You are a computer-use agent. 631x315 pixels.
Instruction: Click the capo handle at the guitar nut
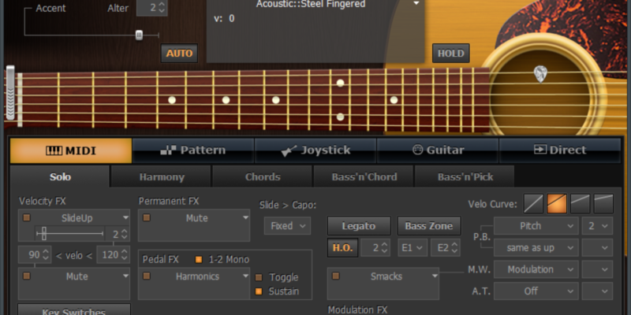pyautogui.click(x=10, y=92)
